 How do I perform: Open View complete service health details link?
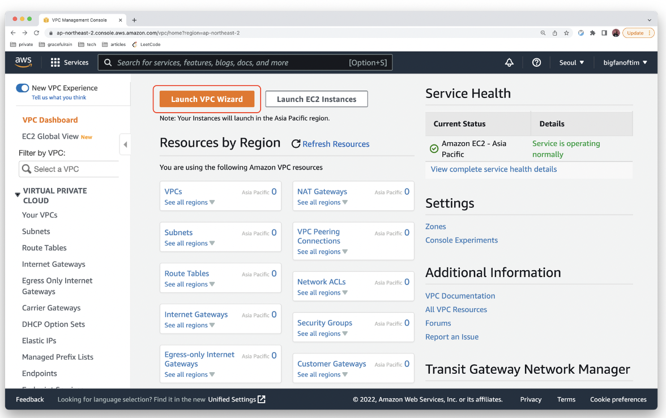[x=494, y=169]
